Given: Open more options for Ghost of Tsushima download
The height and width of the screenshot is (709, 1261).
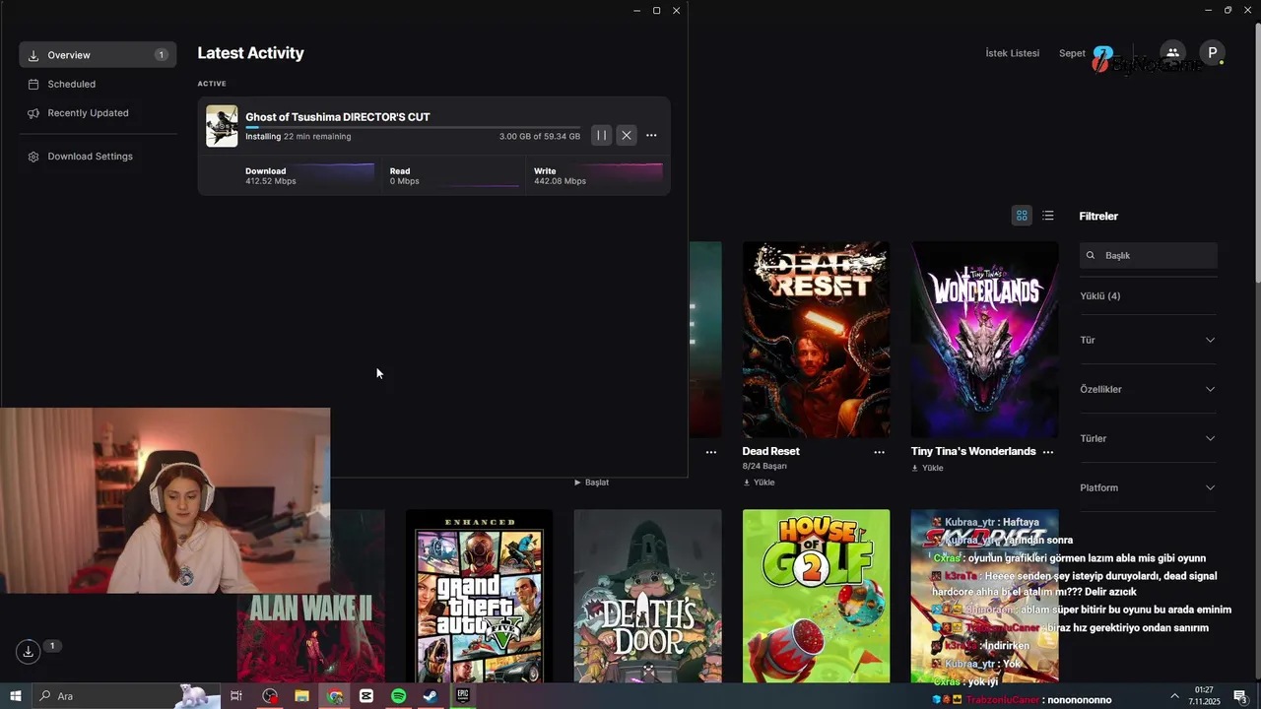Looking at the screenshot, I should point(651,136).
